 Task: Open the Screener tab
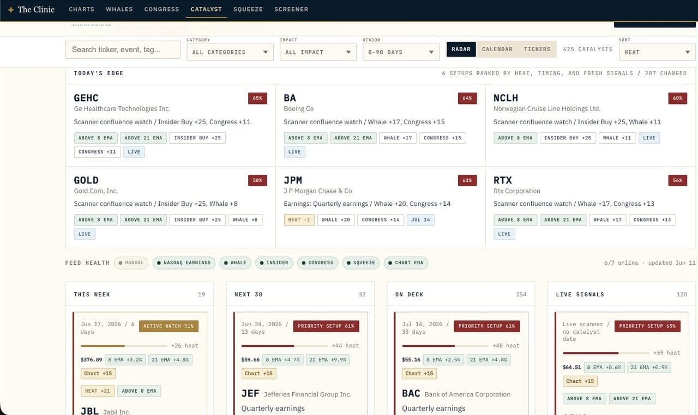click(291, 9)
